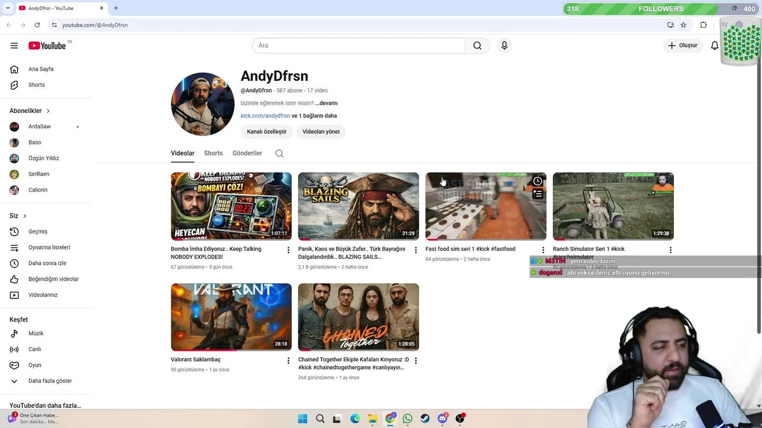Click the search magnifier button
762x428 pixels.
pos(477,46)
